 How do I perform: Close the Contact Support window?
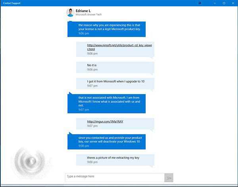(233, 3)
